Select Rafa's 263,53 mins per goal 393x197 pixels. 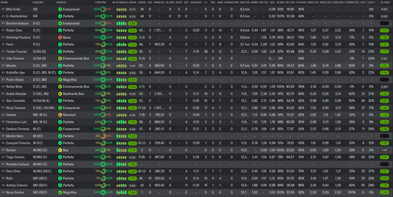(x=160, y=178)
